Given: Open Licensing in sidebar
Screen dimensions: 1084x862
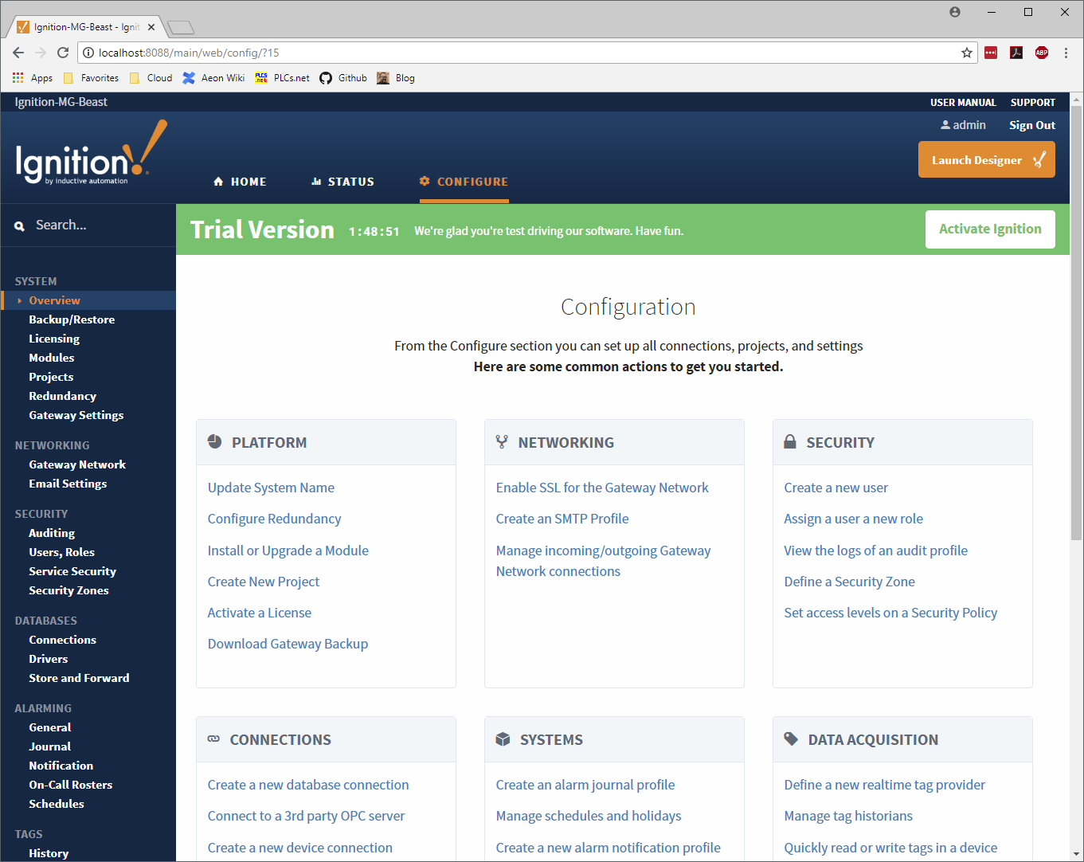Looking at the screenshot, I should pyautogui.click(x=54, y=339).
